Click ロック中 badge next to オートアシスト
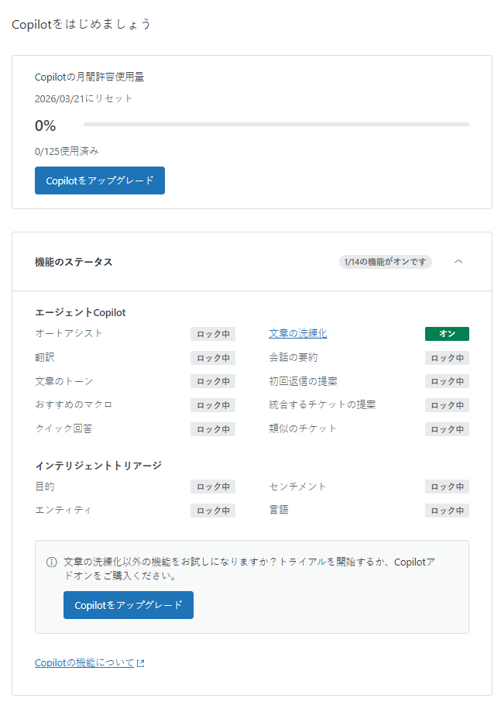Screen dimensions: 501x705 (x=213, y=334)
